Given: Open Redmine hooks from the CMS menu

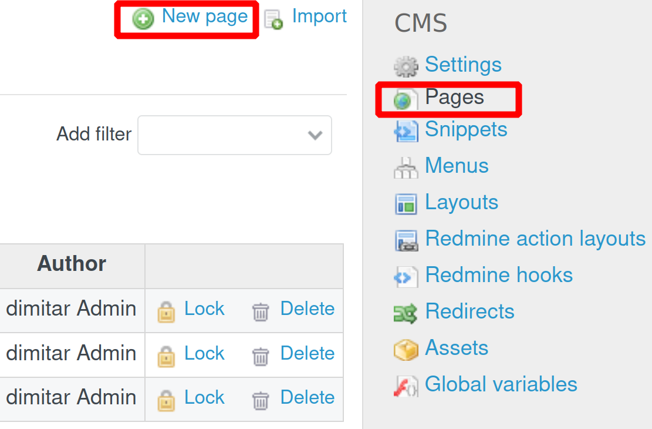Looking at the screenshot, I should pos(499,274).
